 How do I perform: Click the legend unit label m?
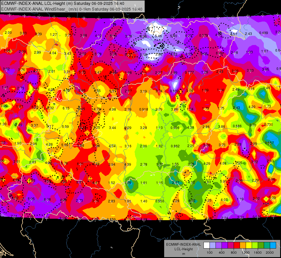click(183, 254)
